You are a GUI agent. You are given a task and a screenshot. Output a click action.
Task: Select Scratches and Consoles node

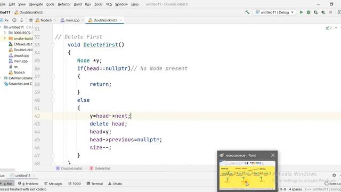point(18,84)
